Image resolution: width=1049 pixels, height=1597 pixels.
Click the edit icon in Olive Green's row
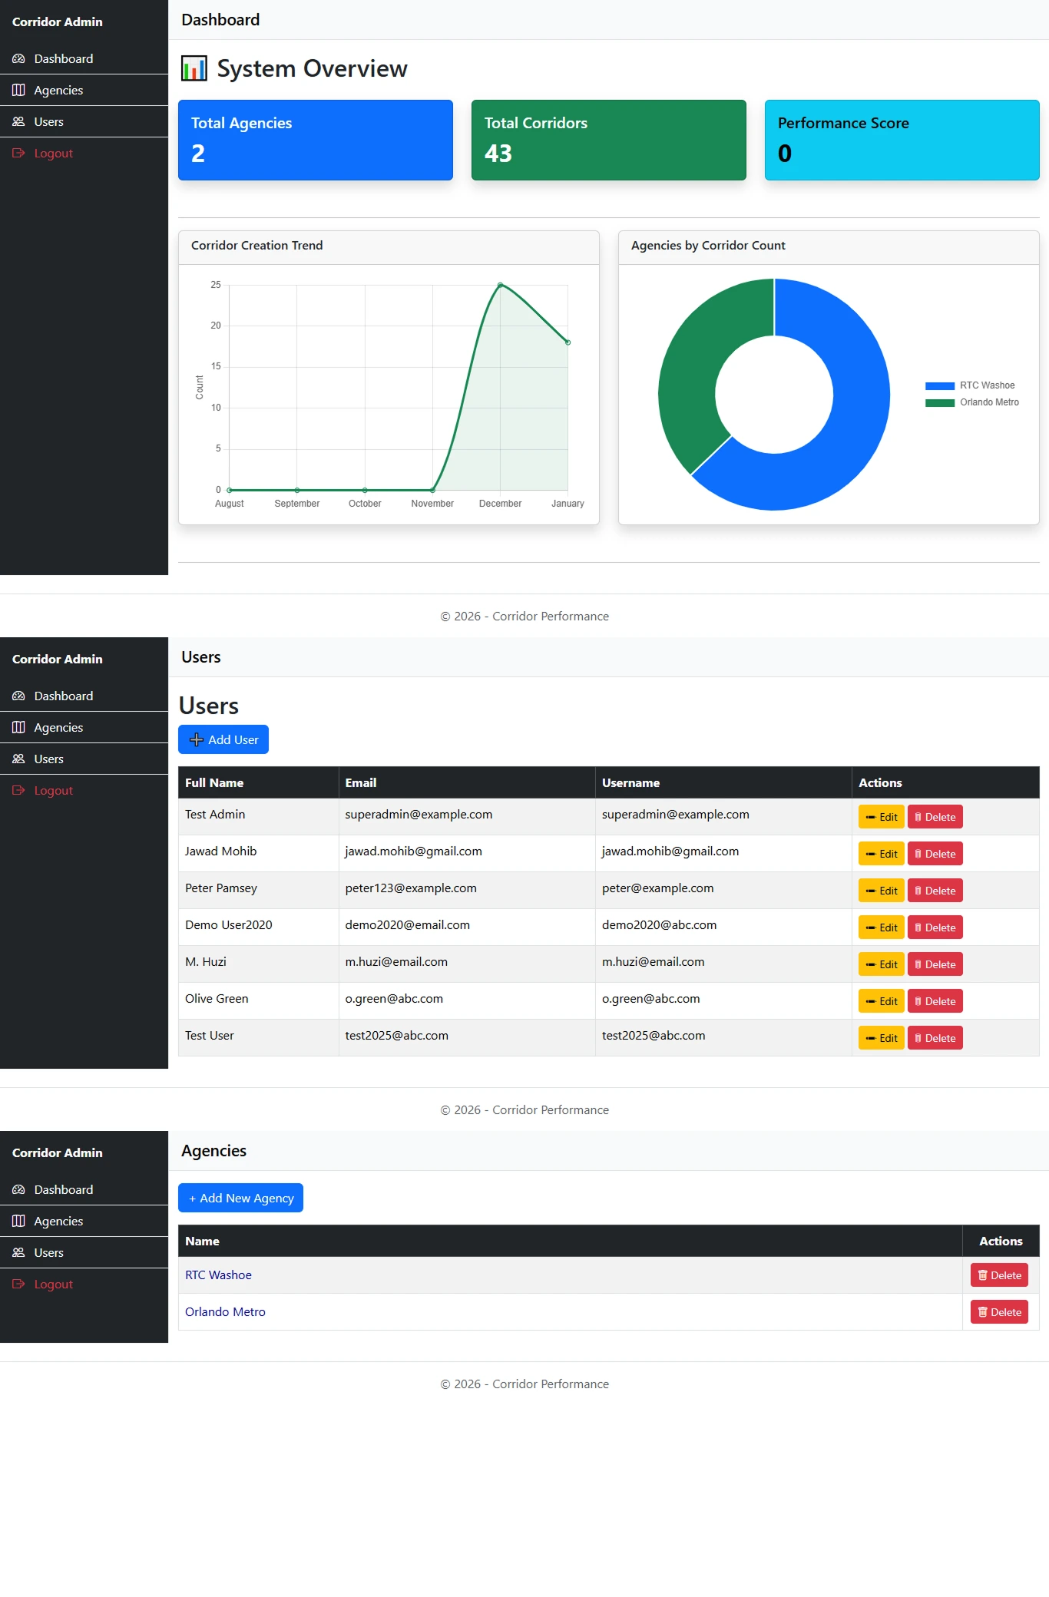tap(870, 1001)
